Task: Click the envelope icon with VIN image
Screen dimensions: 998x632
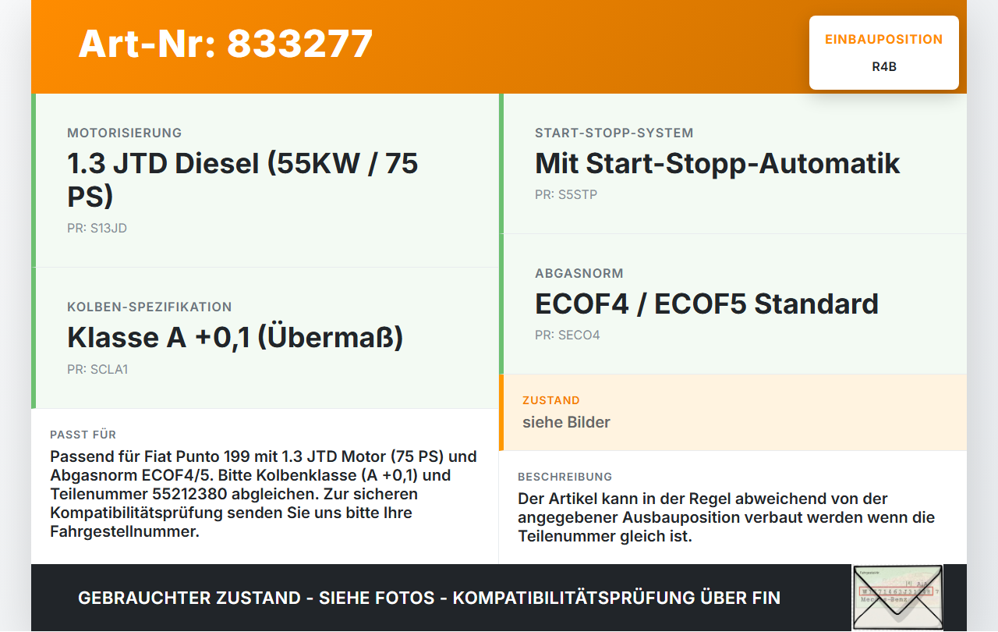Action: pyautogui.click(x=897, y=597)
